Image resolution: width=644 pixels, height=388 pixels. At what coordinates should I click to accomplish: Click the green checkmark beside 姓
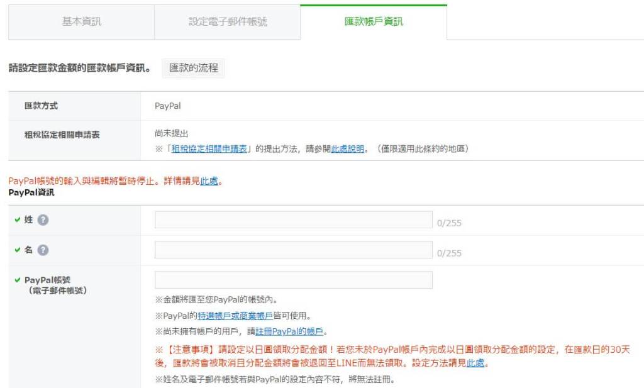click(x=17, y=220)
